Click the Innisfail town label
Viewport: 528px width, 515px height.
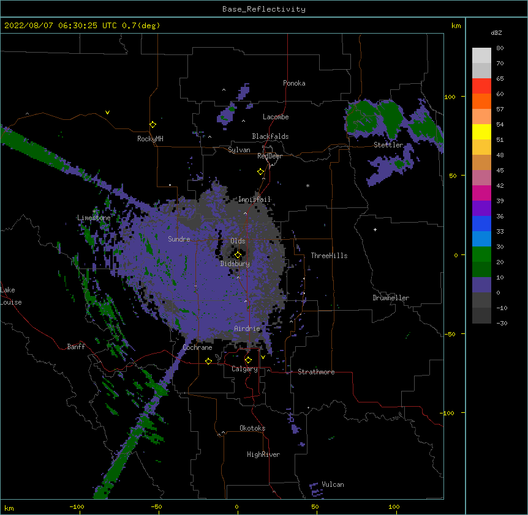coord(254,199)
